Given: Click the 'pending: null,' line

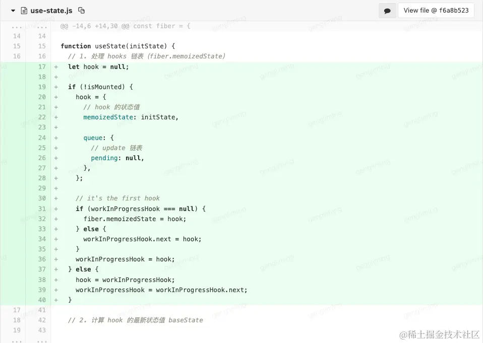Looking at the screenshot, I should [x=117, y=158].
